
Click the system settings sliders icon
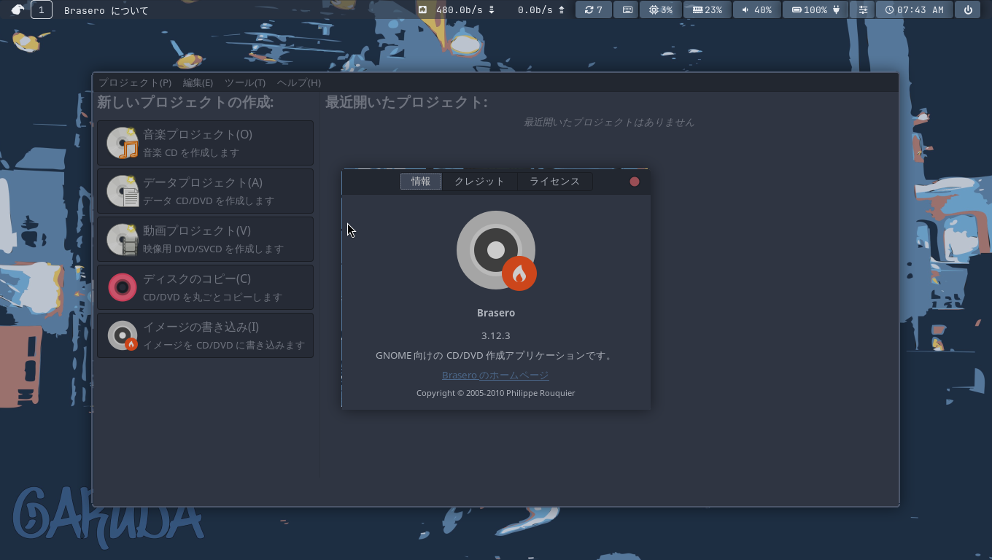(x=863, y=9)
